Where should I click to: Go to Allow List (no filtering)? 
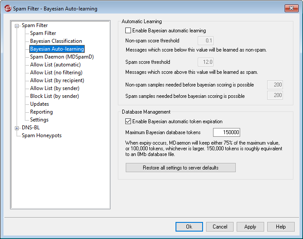pyautogui.click(x=56, y=73)
